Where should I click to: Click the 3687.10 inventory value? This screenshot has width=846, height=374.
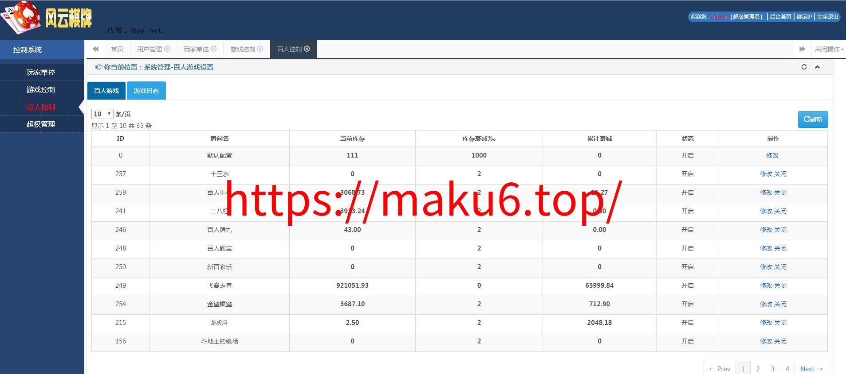pyautogui.click(x=352, y=304)
